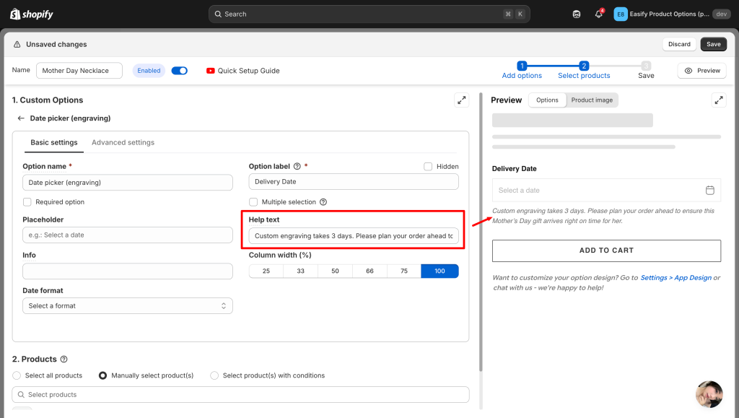Set column width to 50

coord(335,271)
